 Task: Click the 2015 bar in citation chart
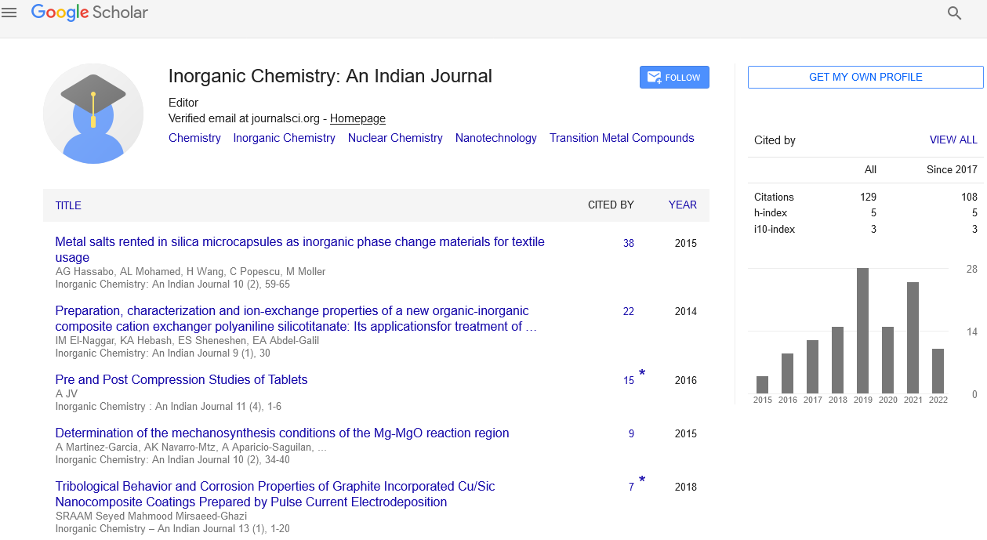point(762,385)
